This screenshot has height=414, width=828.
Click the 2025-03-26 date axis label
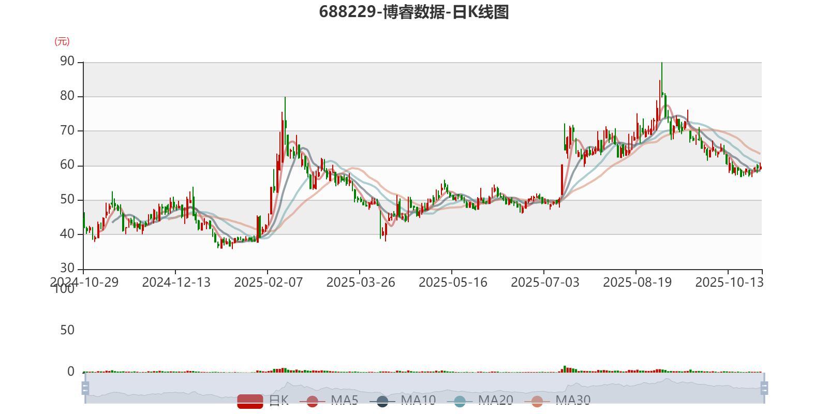click(x=361, y=283)
